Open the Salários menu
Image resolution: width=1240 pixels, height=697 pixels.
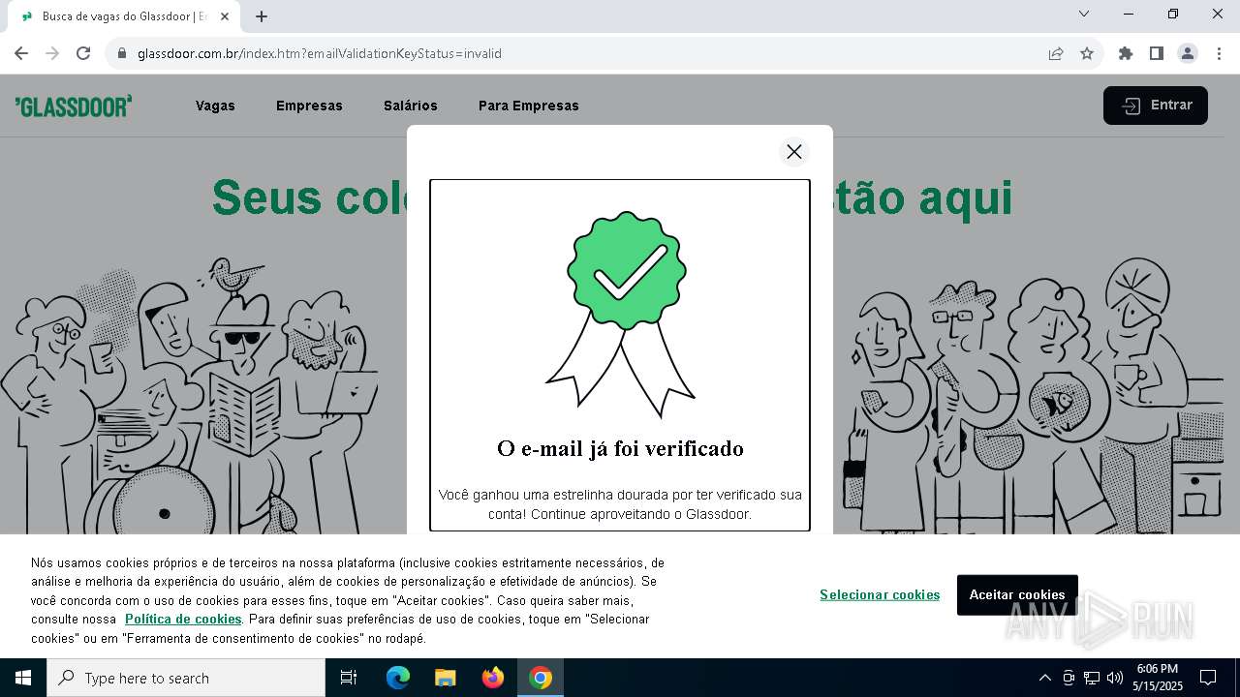pyautogui.click(x=411, y=106)
